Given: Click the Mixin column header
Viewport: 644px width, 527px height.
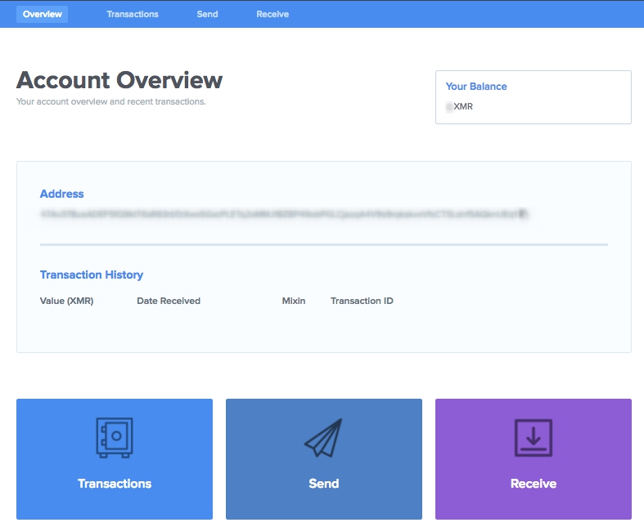Looking at the screenshot, I should (x=294, y=301).
